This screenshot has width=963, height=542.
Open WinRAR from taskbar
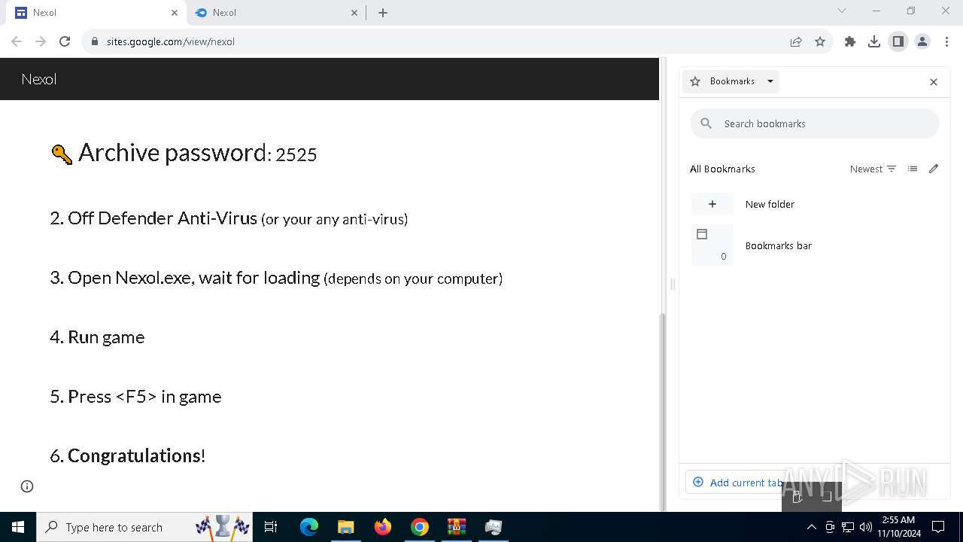pyautogui.click(x=457, y=527)
